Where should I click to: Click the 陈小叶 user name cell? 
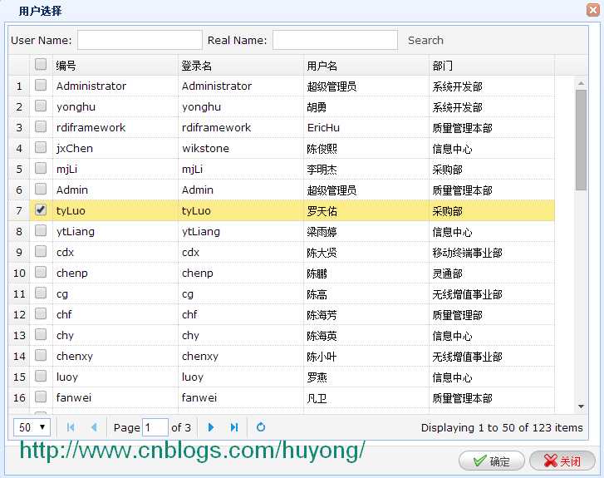[x=366, y=357]
